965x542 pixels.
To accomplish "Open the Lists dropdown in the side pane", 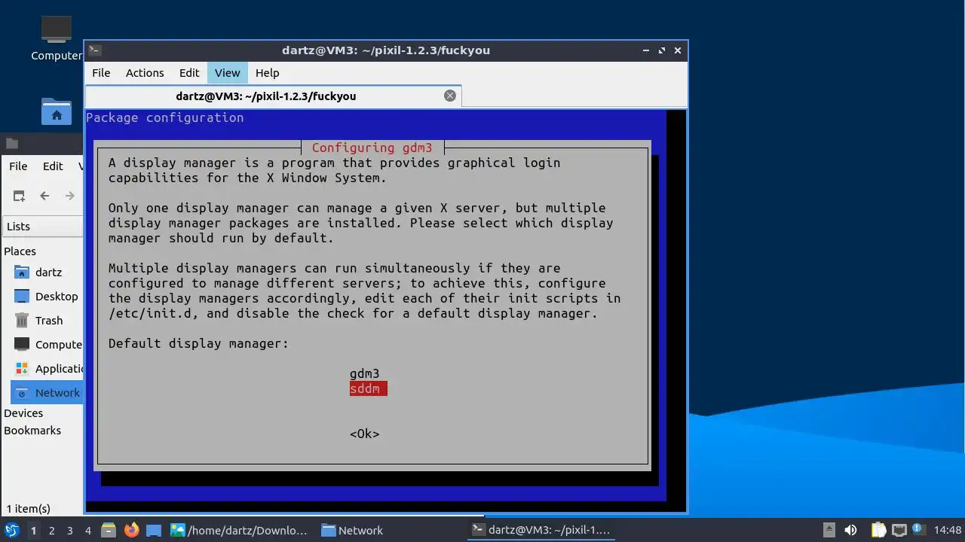I will 42,227.
